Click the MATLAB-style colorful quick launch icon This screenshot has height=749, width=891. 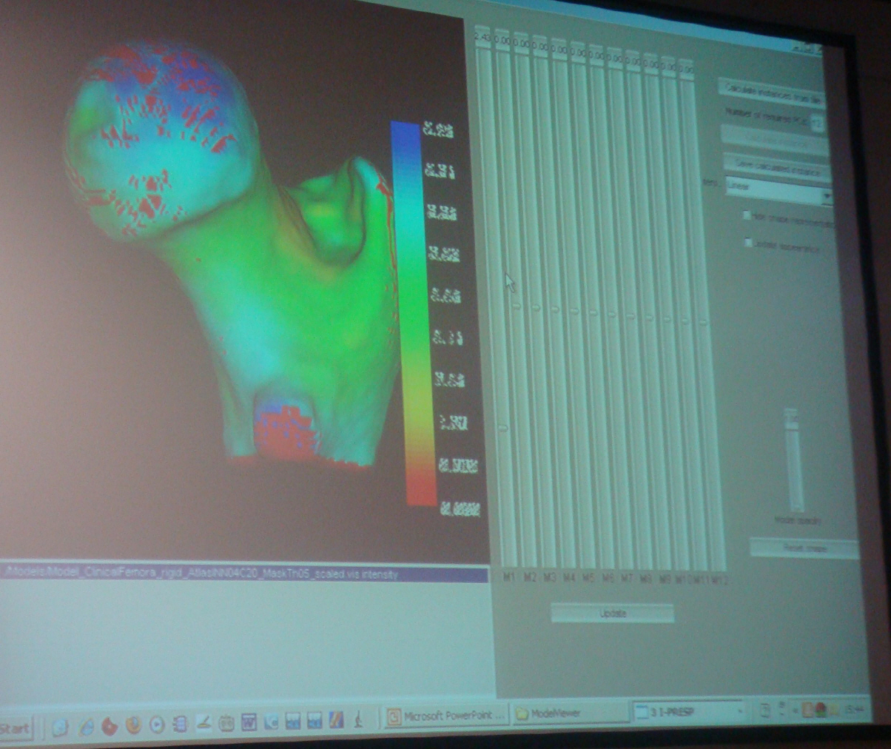337,719
